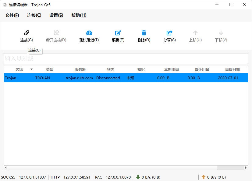Click the horizontal scrollbar left arrow

tap(6, 168)
